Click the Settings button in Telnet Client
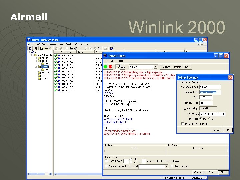 (166, 67)
